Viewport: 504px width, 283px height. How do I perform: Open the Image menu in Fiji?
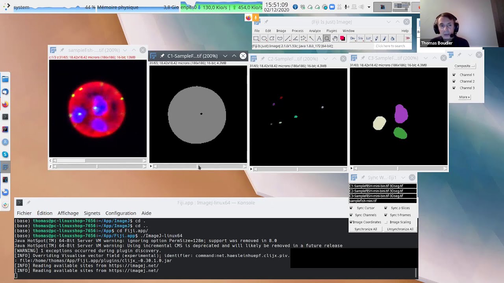(x=281, y=31)
